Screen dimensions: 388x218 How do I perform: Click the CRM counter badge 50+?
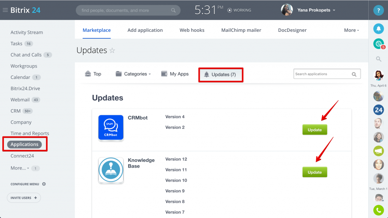[x=27, y=111]
